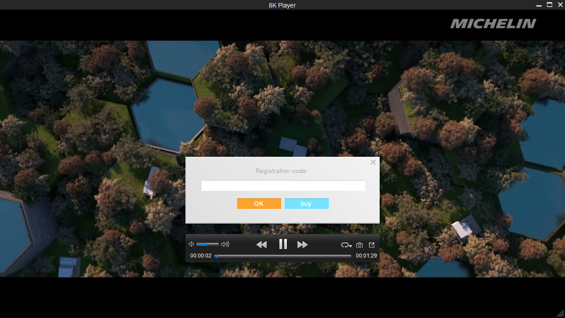Viewport: 565px width, 318px height.
Task: Click the total duration 00:01:29 label
Action: (366, 256)
